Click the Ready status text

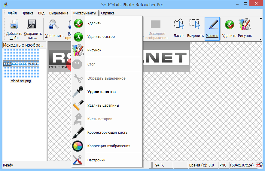[x=8, y=165]
